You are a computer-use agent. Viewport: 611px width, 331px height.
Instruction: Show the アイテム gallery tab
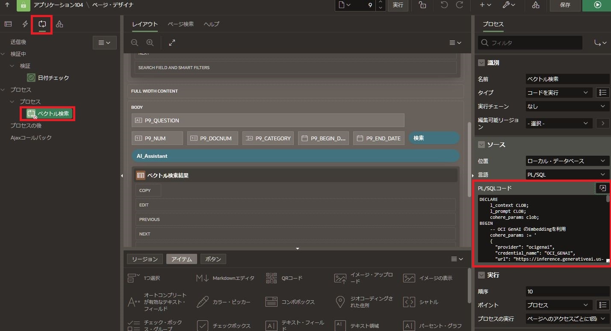(182, 259)
